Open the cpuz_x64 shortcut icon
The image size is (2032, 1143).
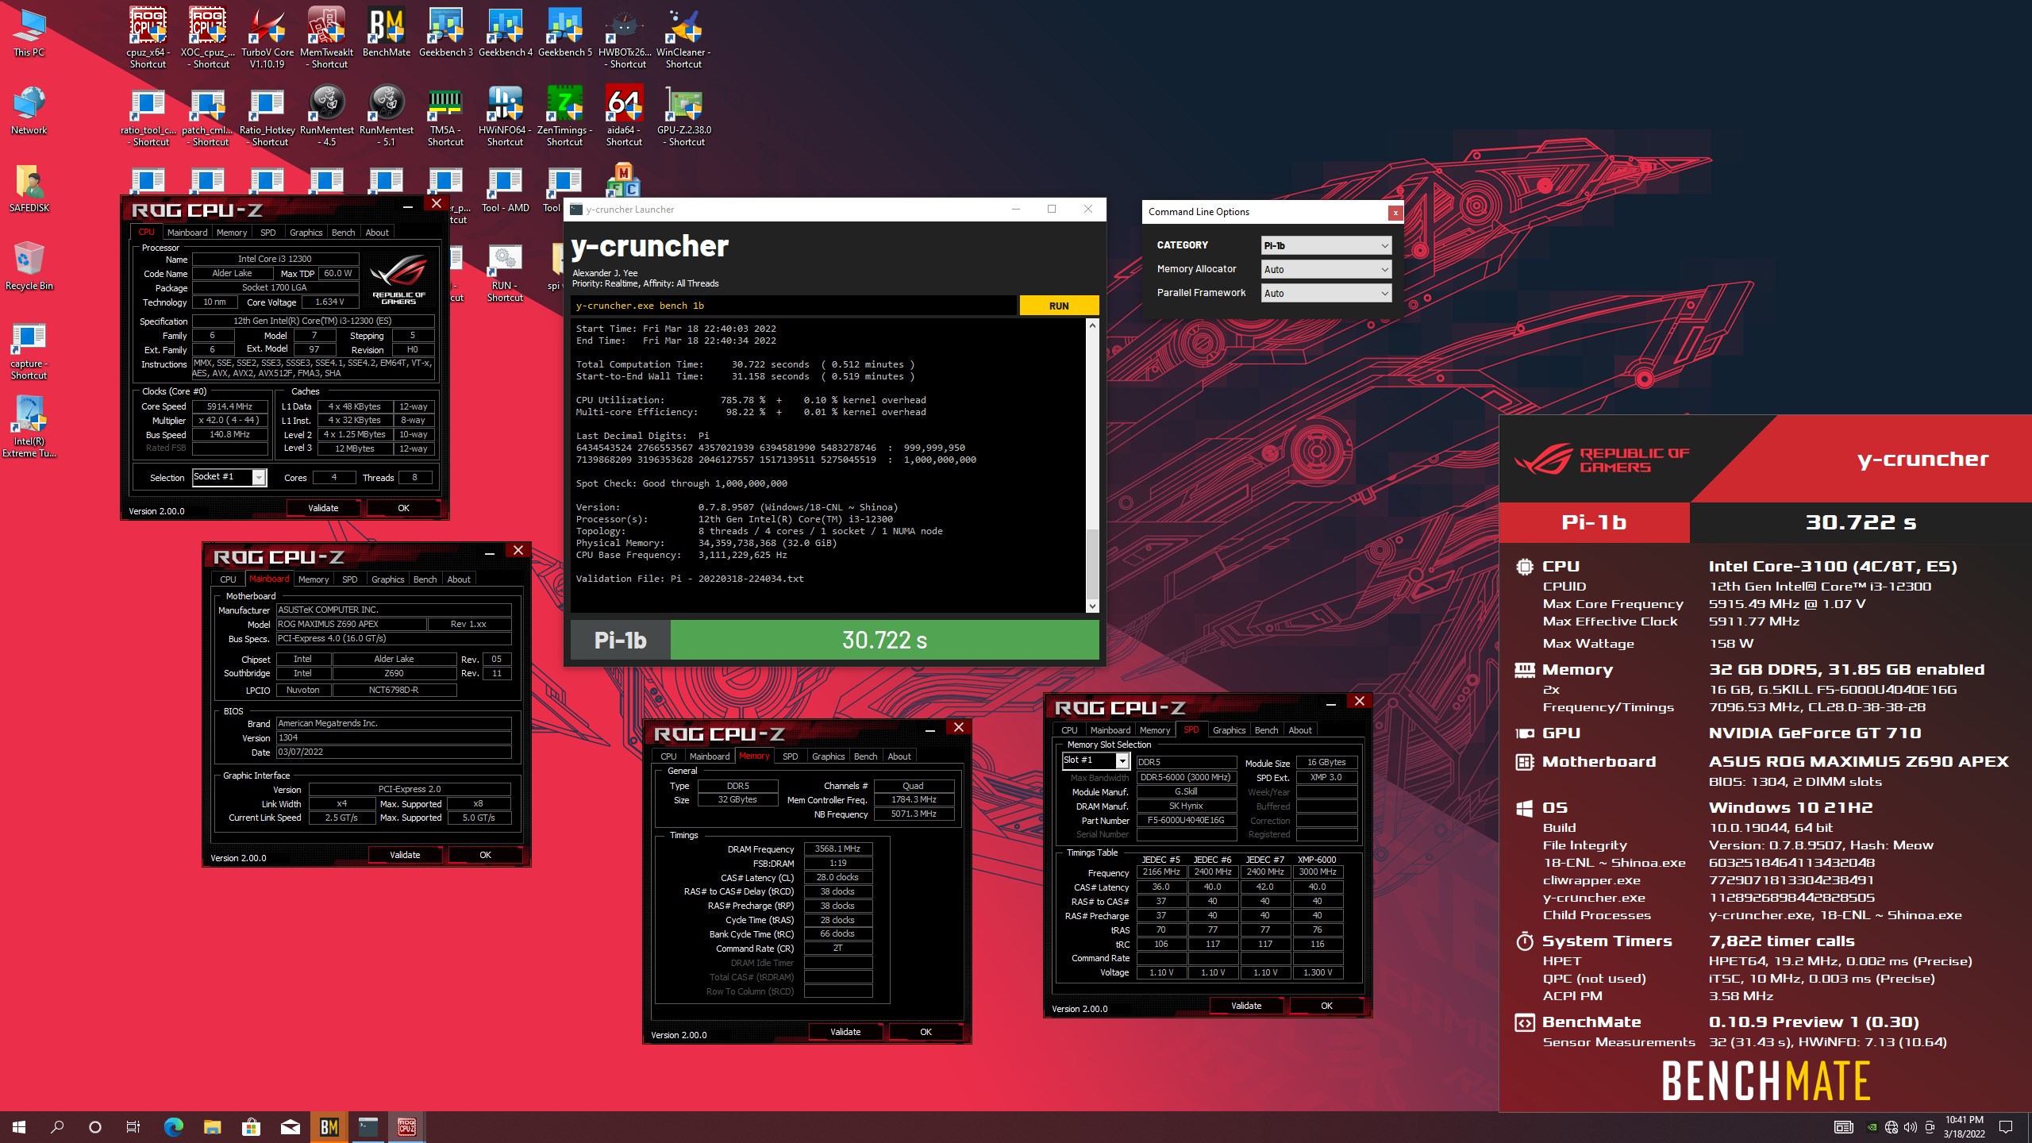(148, 37)
